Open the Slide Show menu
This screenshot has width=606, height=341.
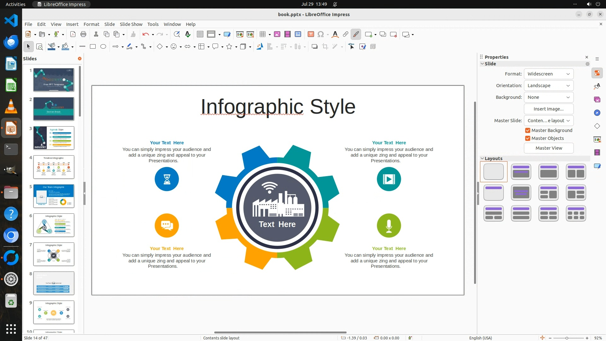point(131,24)
